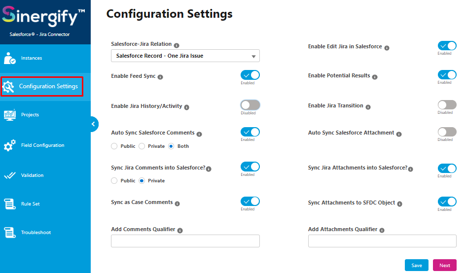Click the Instances person icon in sidebar
The width and height of the screenshot is (465, 273).
[10, 58]
